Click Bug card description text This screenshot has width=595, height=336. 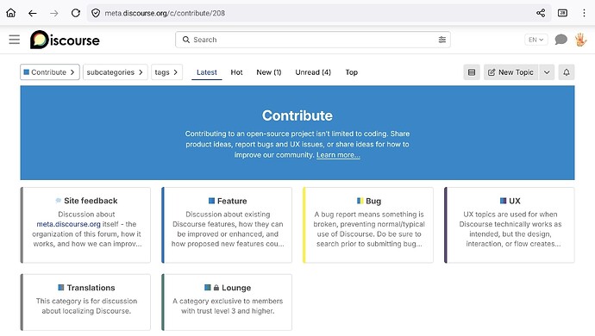tap(369, 229)
